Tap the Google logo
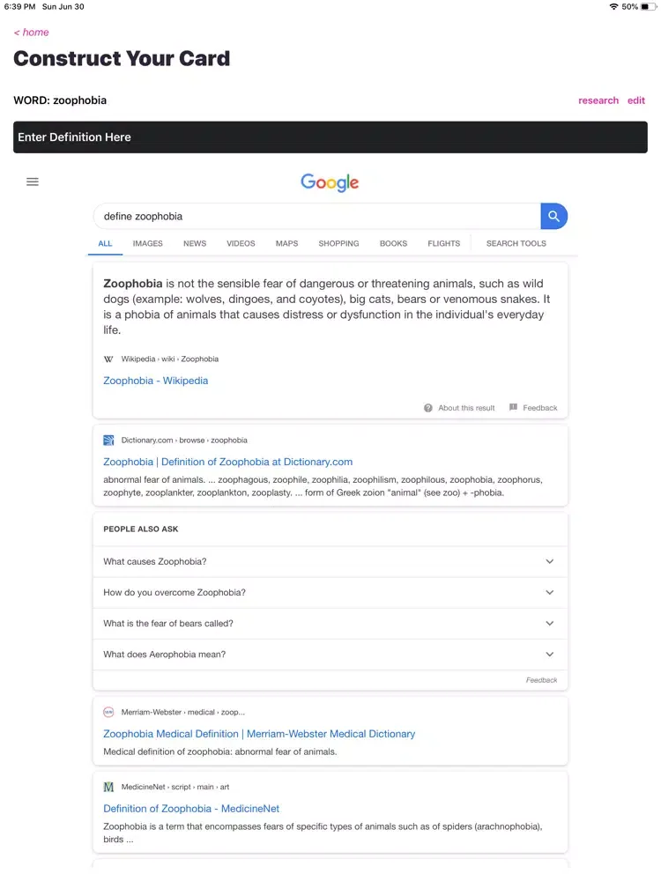Screen dimensions: 661x881 330,182
